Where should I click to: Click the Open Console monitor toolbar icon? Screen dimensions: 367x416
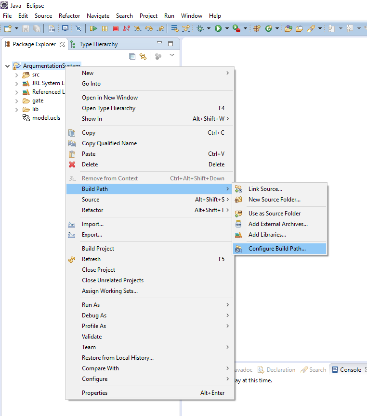pos(65,28)
